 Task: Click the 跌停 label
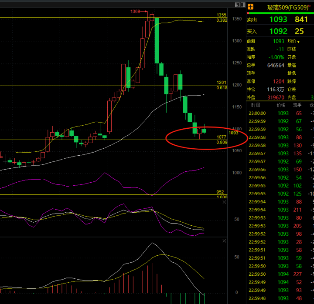click(x=292, y=81)
